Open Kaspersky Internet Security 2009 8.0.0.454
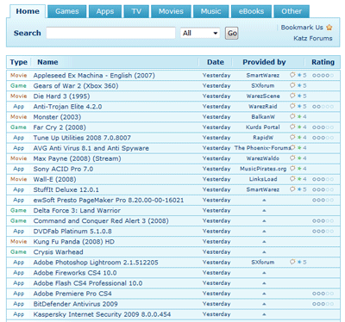This screenshot has height=322, width=345. pyautogui.click(x=102, y=314)
